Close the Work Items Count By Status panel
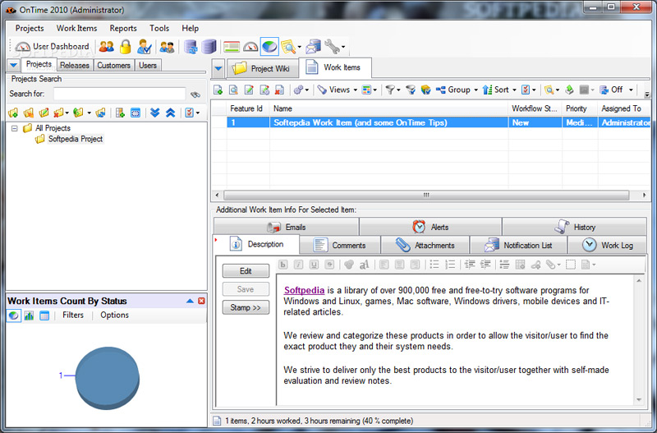Viewport: 657px width, 433px height. pos(201,301)
